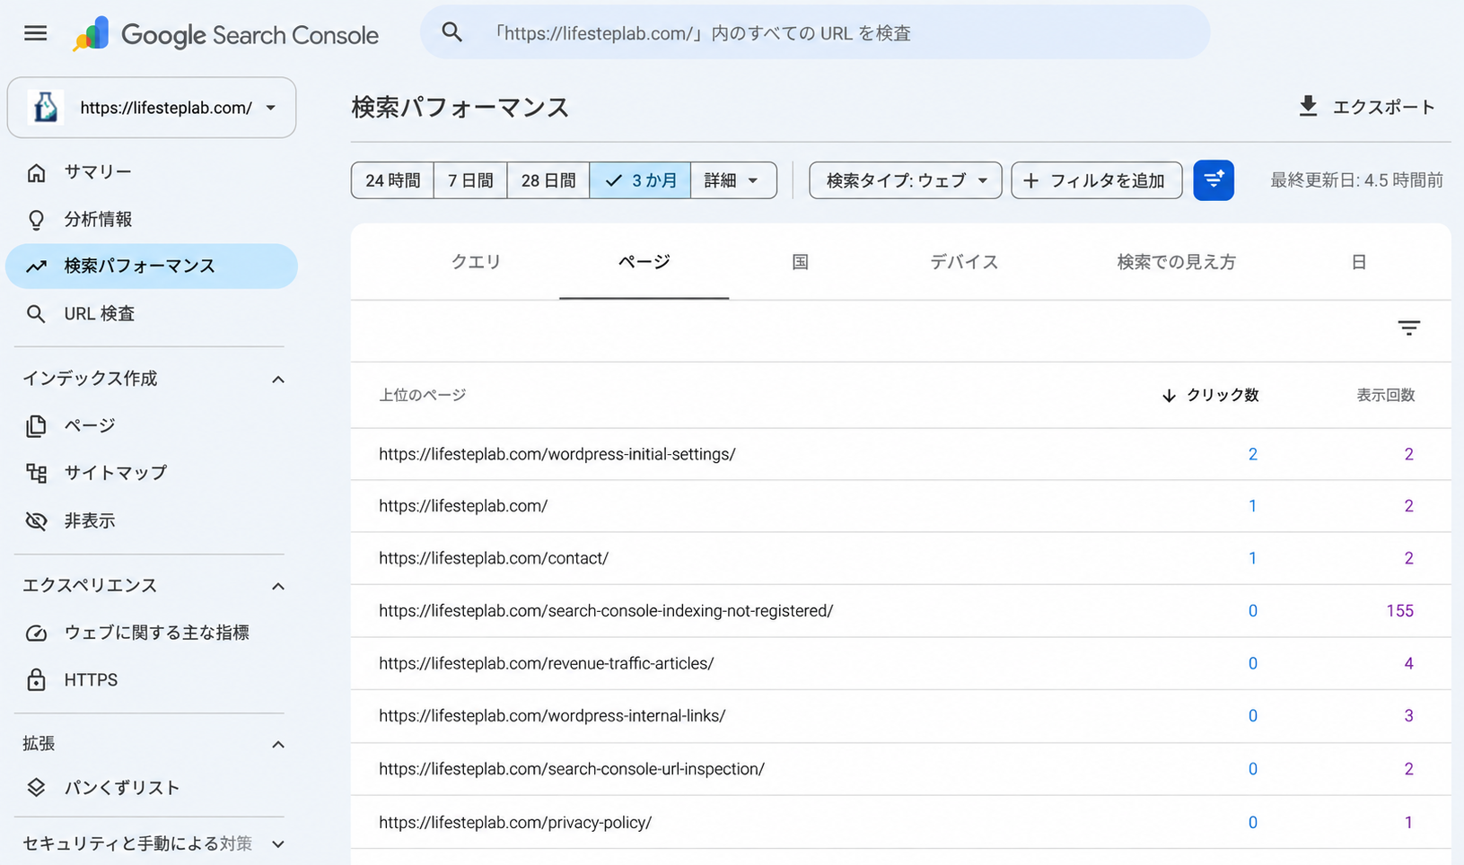Open the table row filter icon
This screenshot has width=1464, height=865.
1408,328
